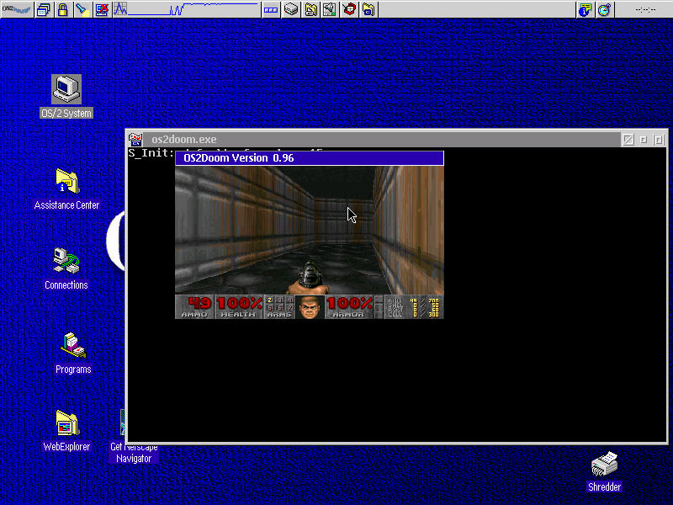Open the multimedia speaker tray icon

click(330, 9)
